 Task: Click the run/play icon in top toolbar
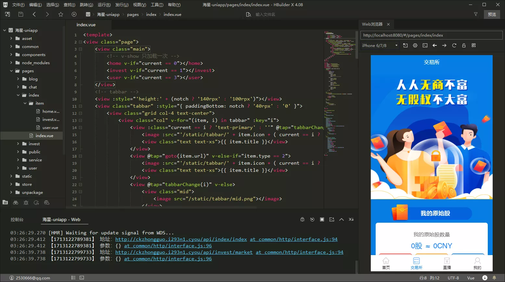pos(74,14)
